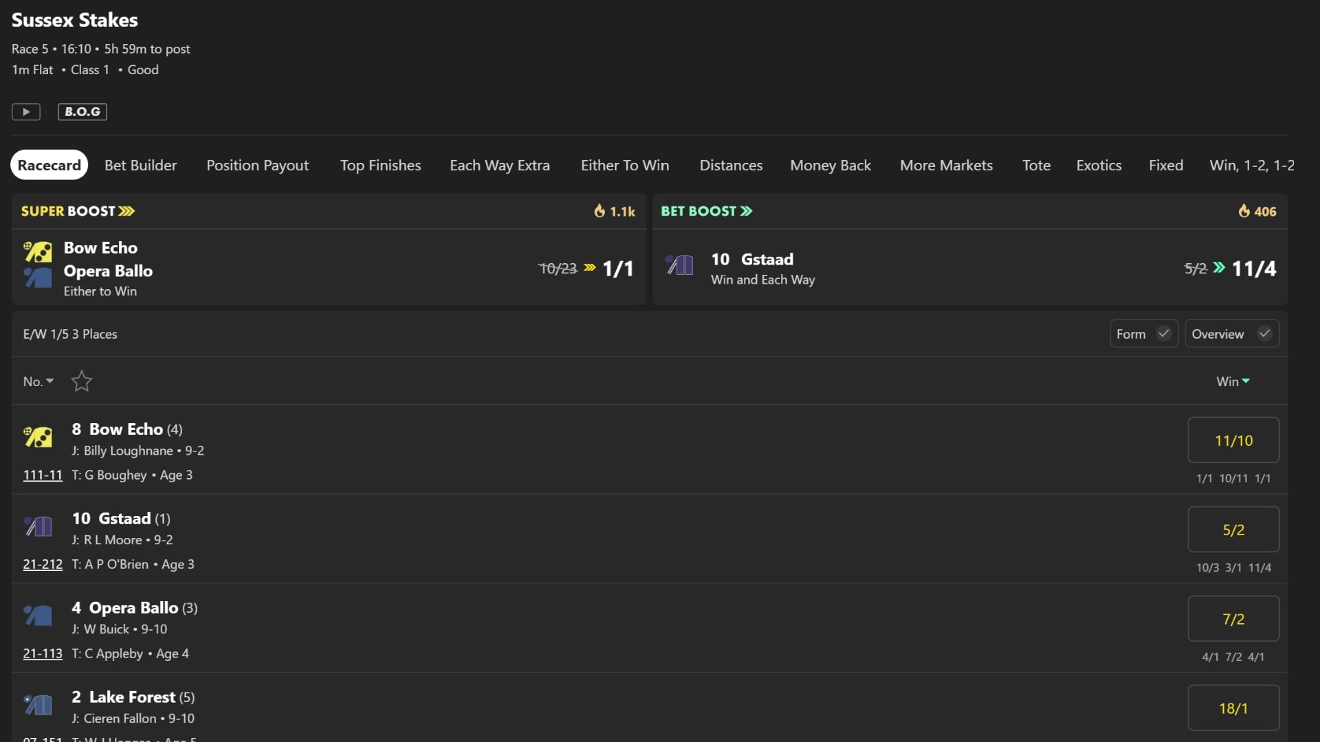
Task: Click the Super Boost chevrons icon
Action: pyautogui.click(x=126, y=211)
